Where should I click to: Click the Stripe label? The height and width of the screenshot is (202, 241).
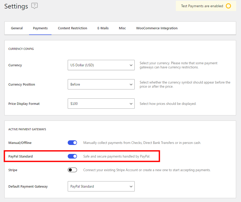[13, 170]
